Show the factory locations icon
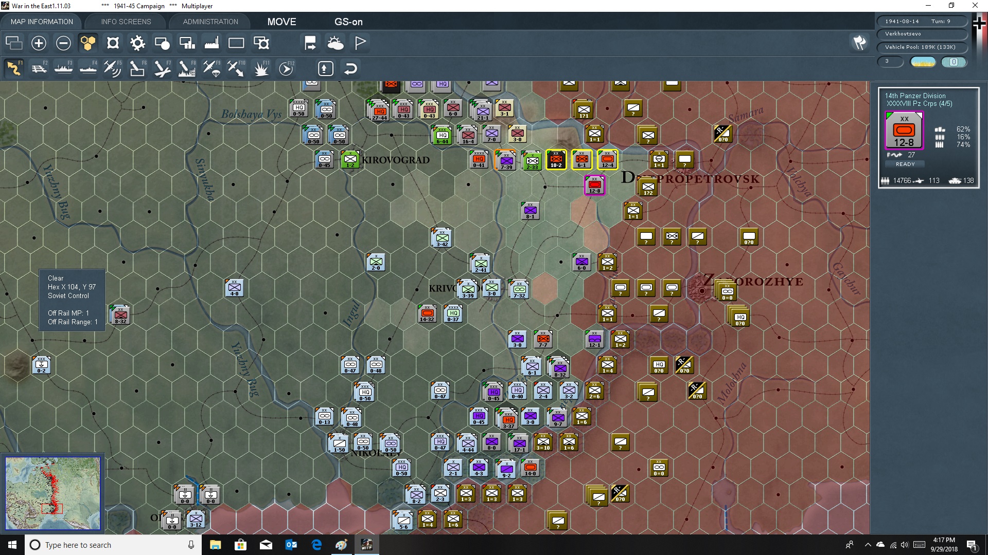Screen dimensions: 988x555 [211, 43]
